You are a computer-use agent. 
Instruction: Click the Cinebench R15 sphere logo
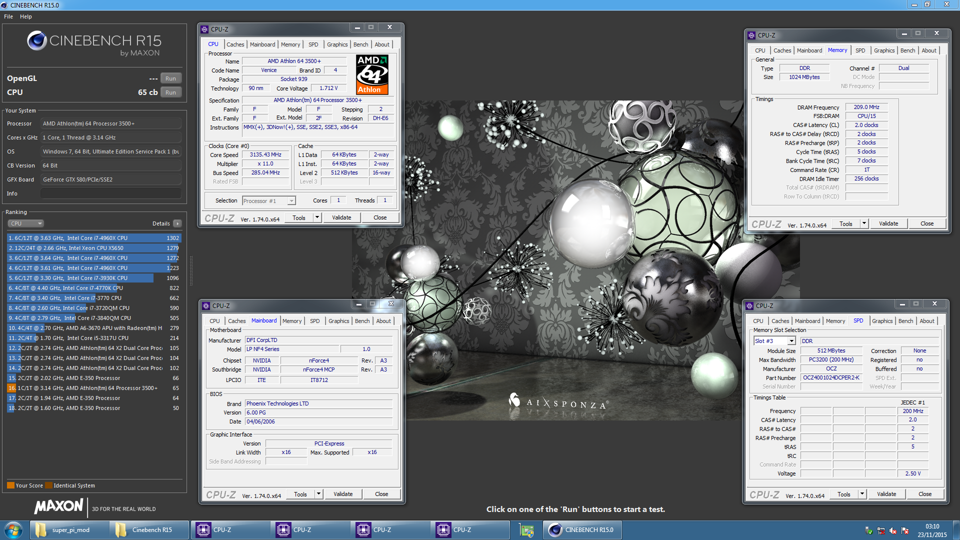(37, 40)
